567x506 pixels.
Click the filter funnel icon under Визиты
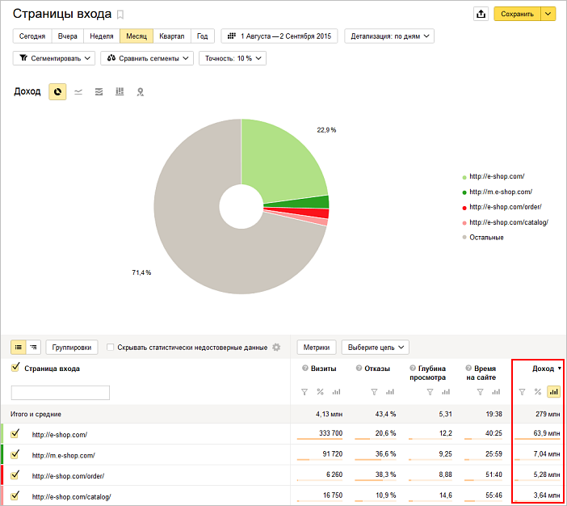click(x=304, y=392)
